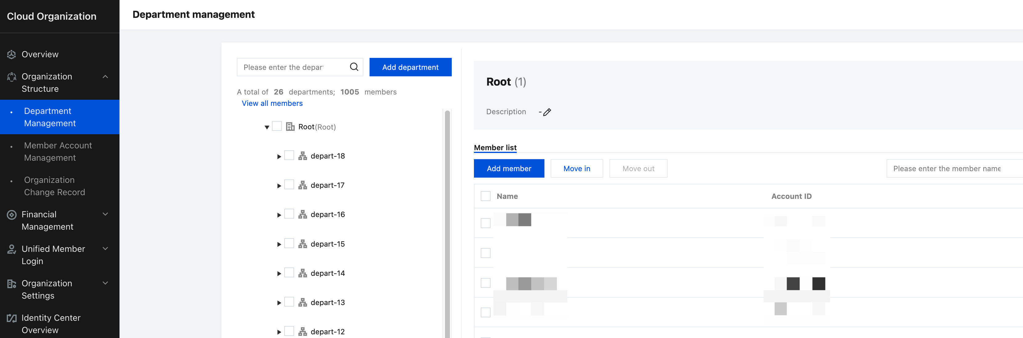Click the Root building icon in tree
1023x338 pixels.
tap(290, 127)
